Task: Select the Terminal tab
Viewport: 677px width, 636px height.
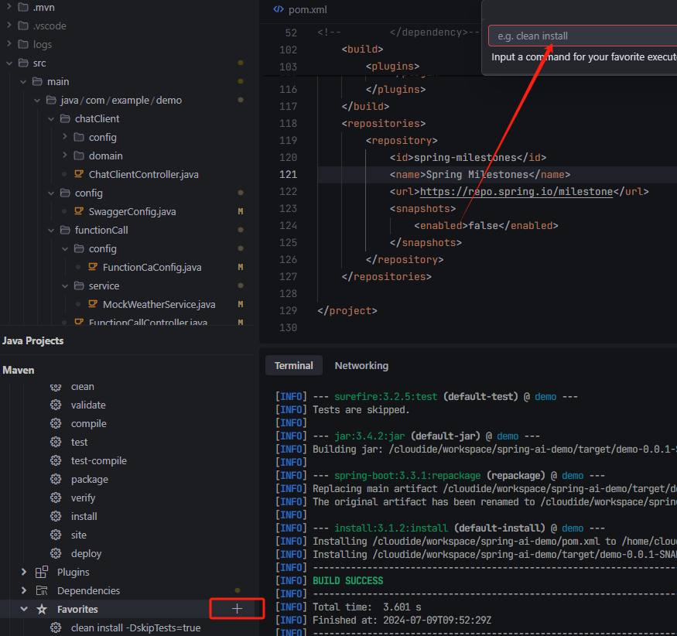Action: pos(293,365)
